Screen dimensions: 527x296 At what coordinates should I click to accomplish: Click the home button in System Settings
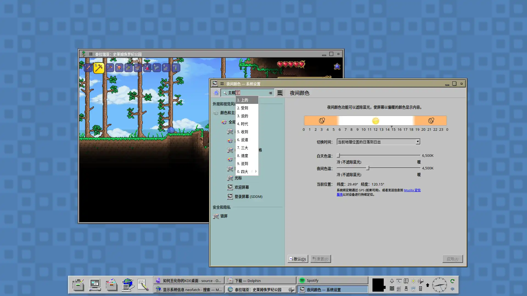pyautogui.click(x=216, y=93)
